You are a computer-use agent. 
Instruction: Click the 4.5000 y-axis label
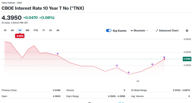coord(187,39)
